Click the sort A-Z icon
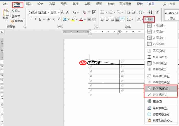 [x=150, y=12]
